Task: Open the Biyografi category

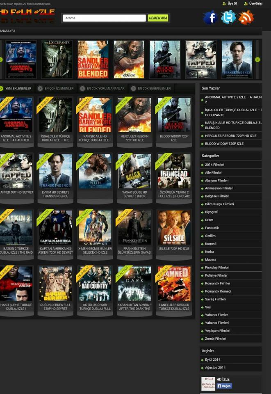Action: pyautogui.click(x=212, y=212)
